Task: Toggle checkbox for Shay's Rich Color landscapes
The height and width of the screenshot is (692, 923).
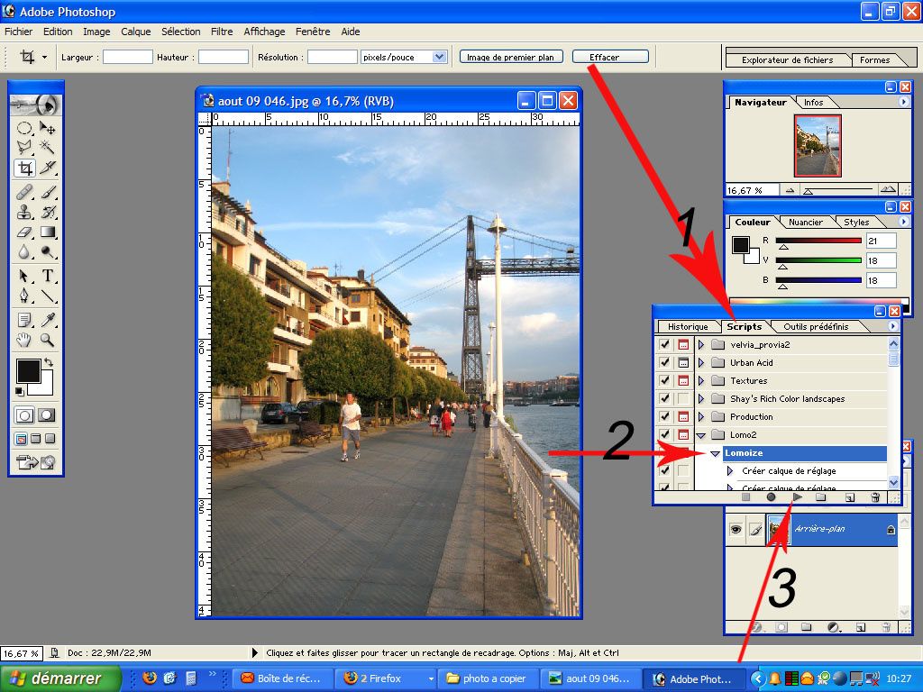Action: [x=664, y=398]
